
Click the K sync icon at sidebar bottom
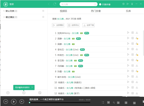24,93
